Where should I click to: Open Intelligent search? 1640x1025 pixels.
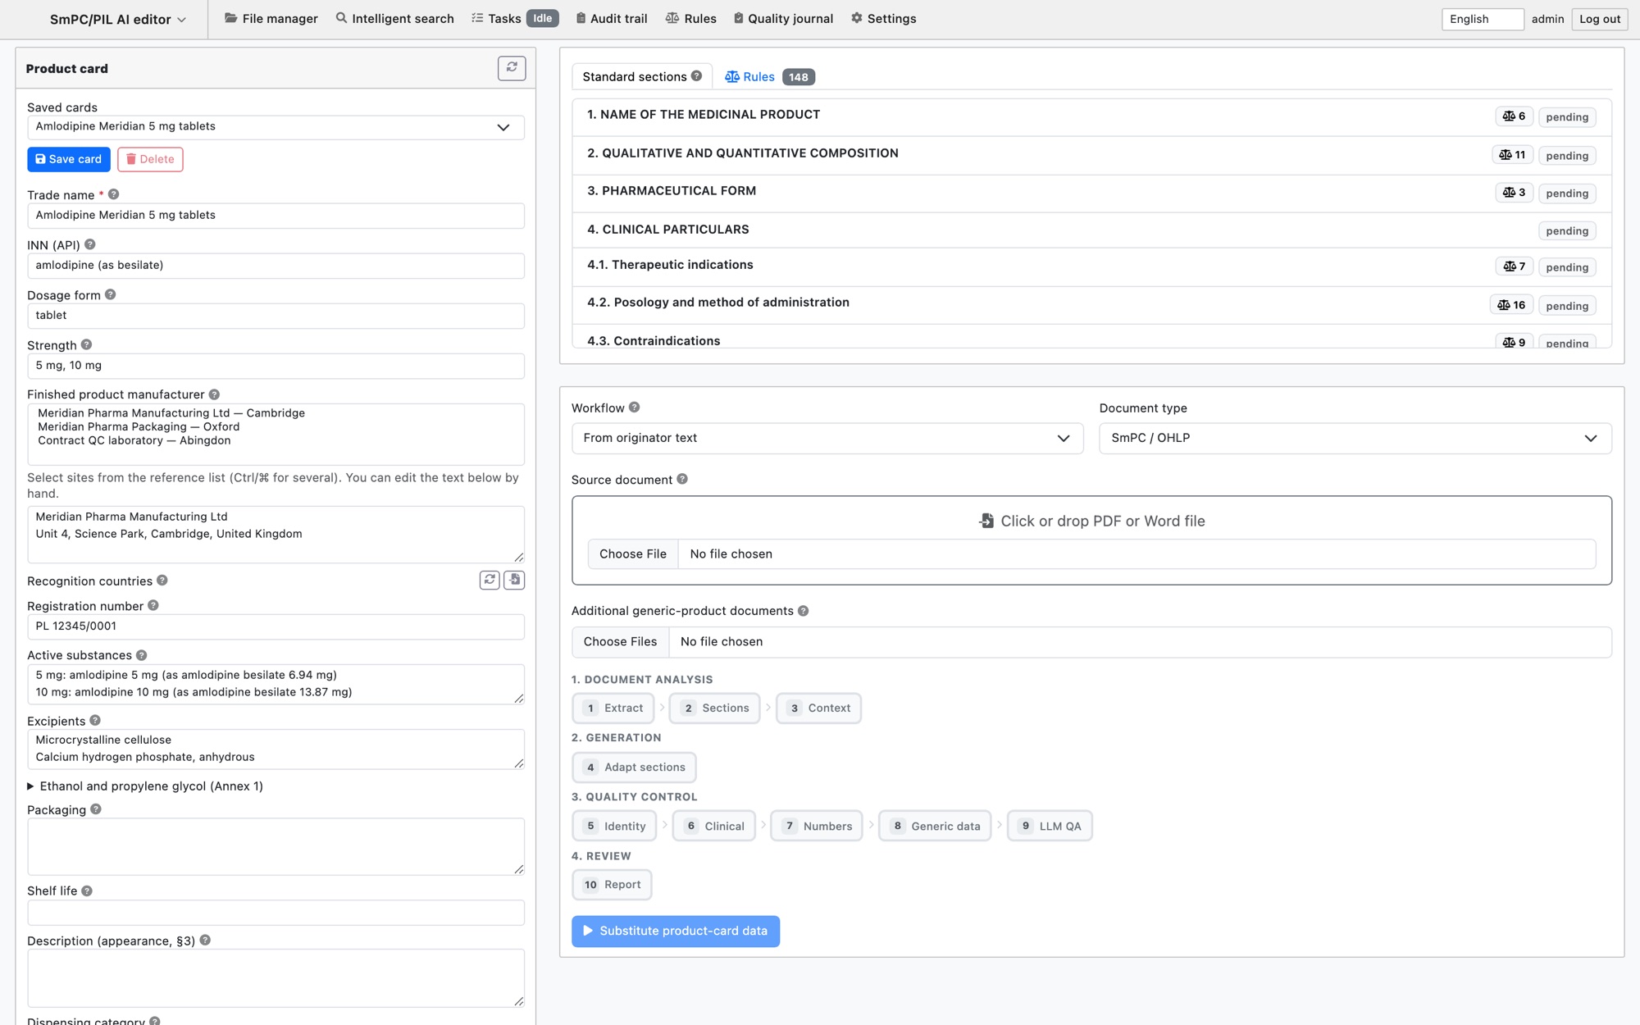(x=395, y=18)
